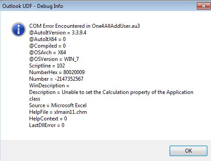Click the @OSArch = X64 text

pos(48,52)
